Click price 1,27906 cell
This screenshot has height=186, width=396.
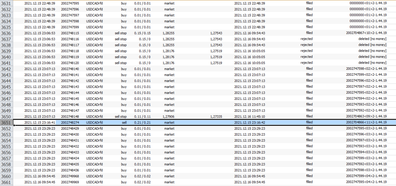169,117
